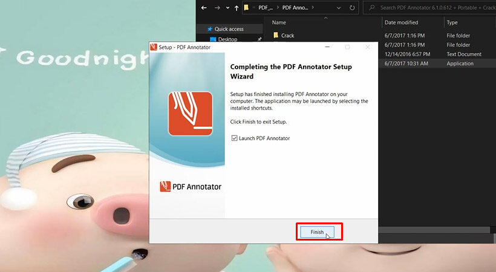Focus the Search PDF Annotator search box
The width and height of the screenshot is (496, 272).
tap(429, 8)
